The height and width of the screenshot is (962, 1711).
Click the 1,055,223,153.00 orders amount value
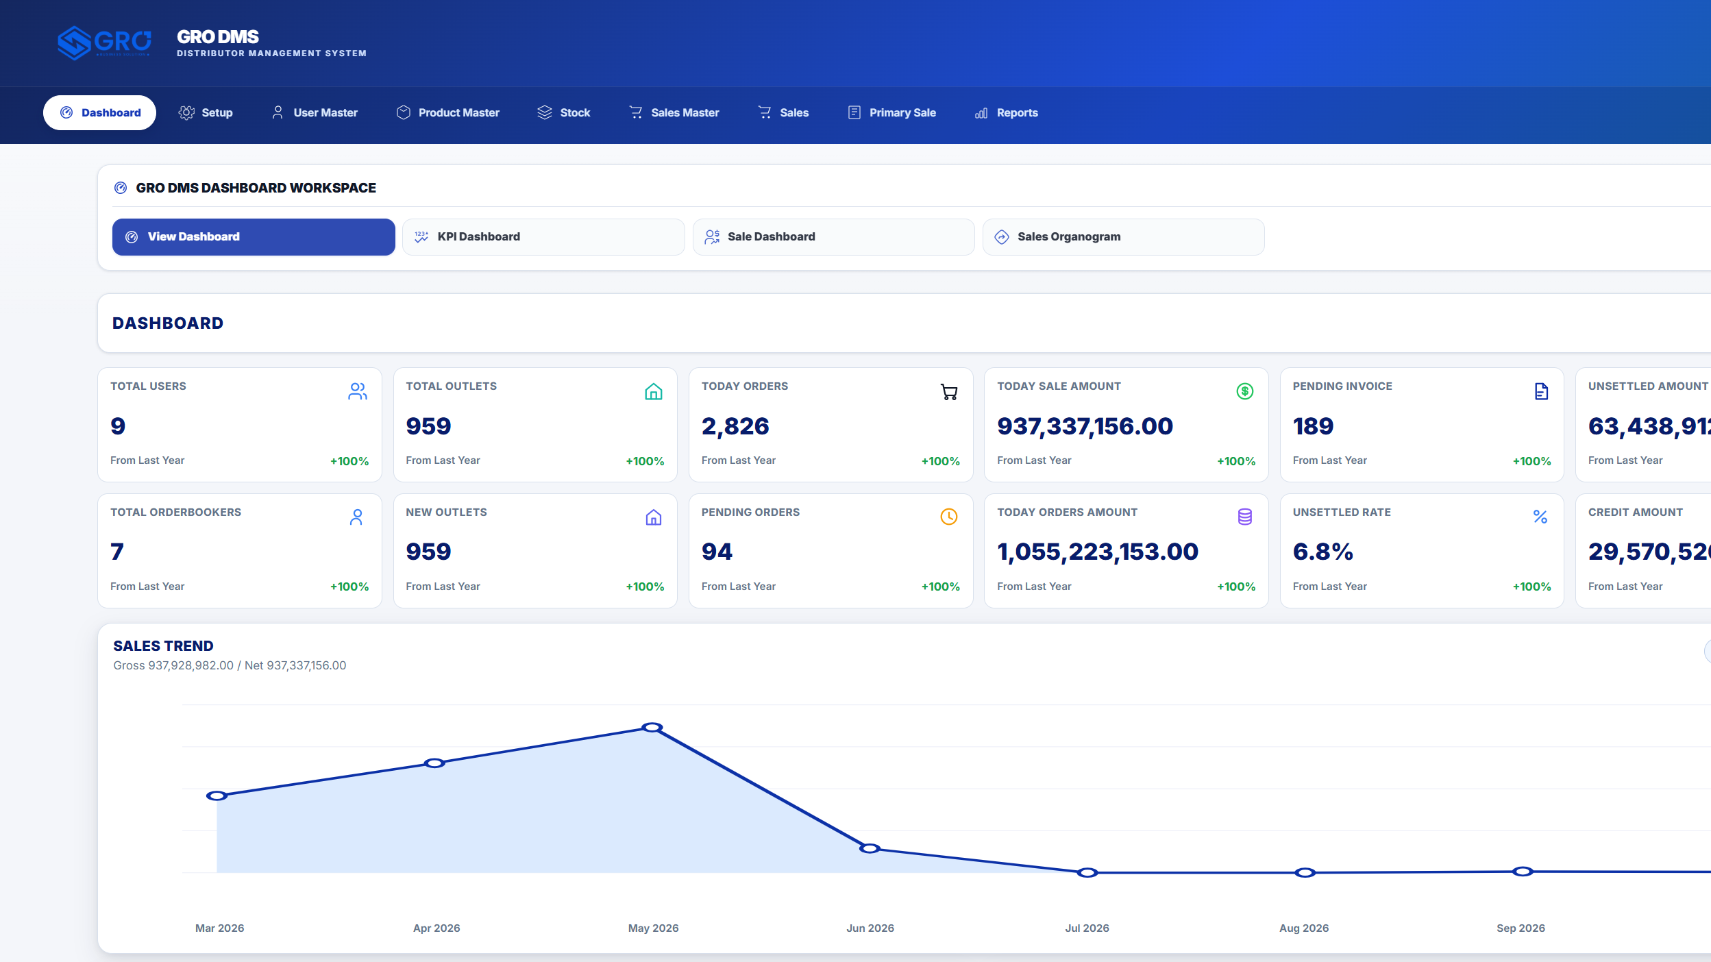1098,552
